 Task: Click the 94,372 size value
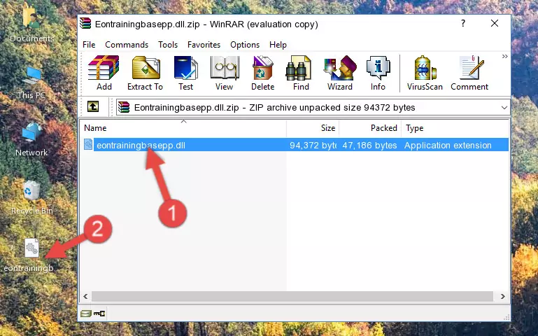click(313, 145)
